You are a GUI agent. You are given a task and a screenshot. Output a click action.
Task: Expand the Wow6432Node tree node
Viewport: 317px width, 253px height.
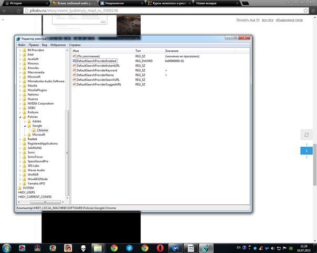pos(20,179)
